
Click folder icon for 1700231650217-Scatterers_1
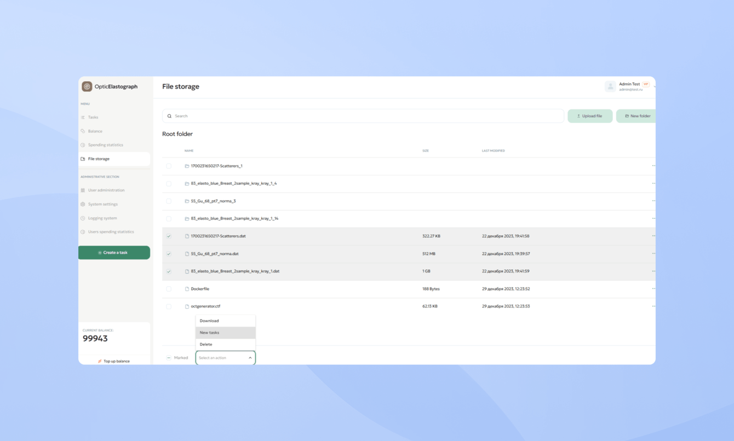point(187,166)
